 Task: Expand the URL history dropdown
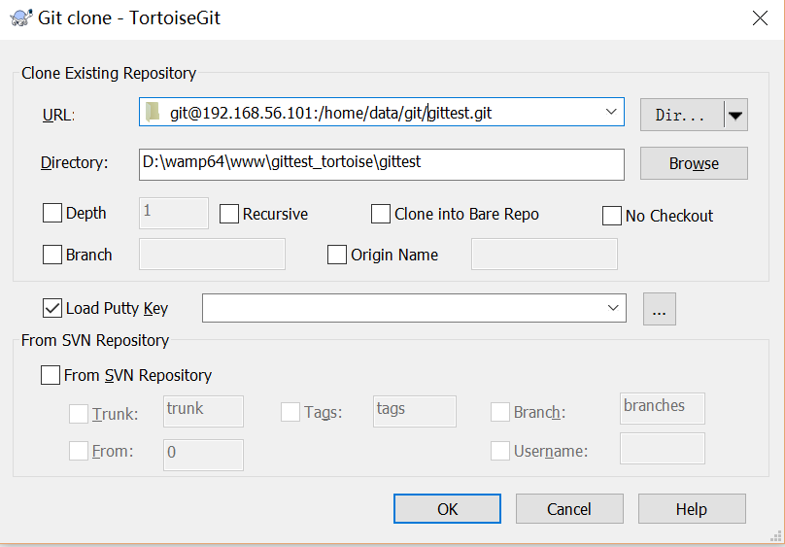611,113
